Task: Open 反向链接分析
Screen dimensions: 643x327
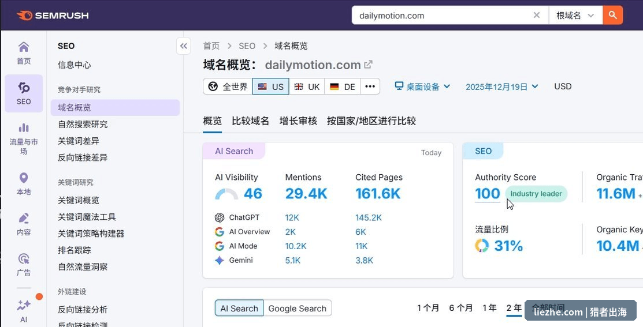Action: tap(83, 310)
